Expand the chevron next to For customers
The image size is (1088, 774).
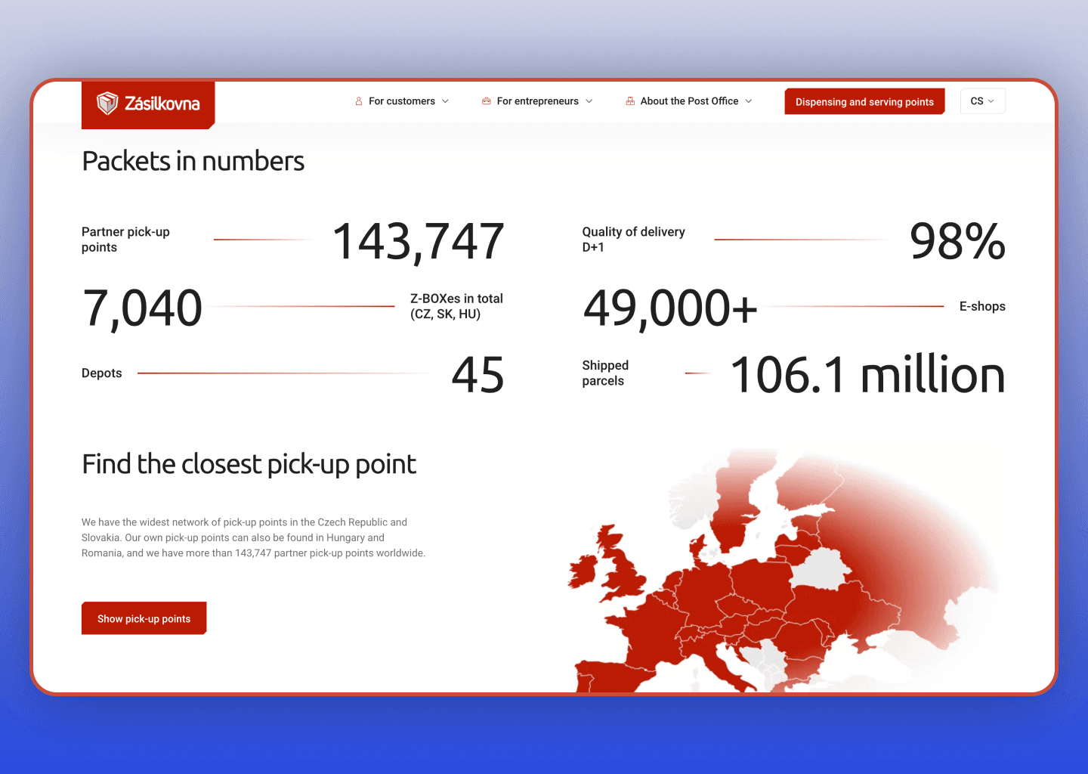click(446, 101)
